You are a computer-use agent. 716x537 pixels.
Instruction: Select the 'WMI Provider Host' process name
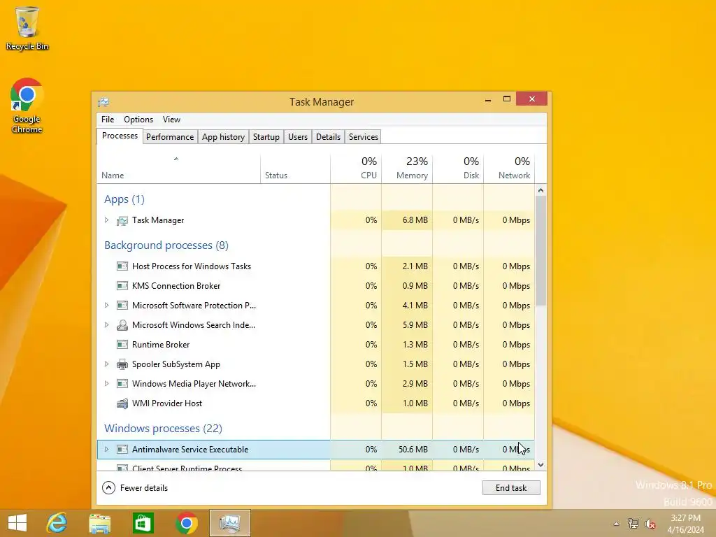[167, 403]
